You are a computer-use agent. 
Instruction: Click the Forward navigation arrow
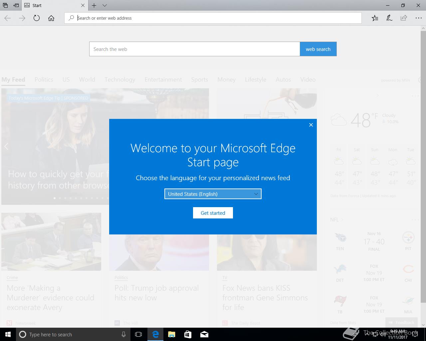pos(22,18)
